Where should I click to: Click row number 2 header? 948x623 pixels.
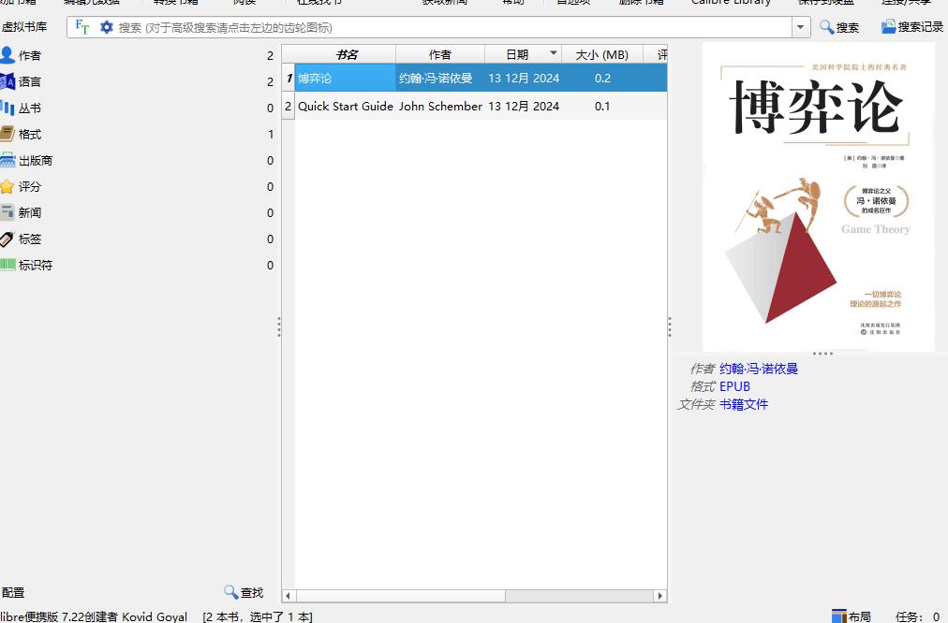289,107
